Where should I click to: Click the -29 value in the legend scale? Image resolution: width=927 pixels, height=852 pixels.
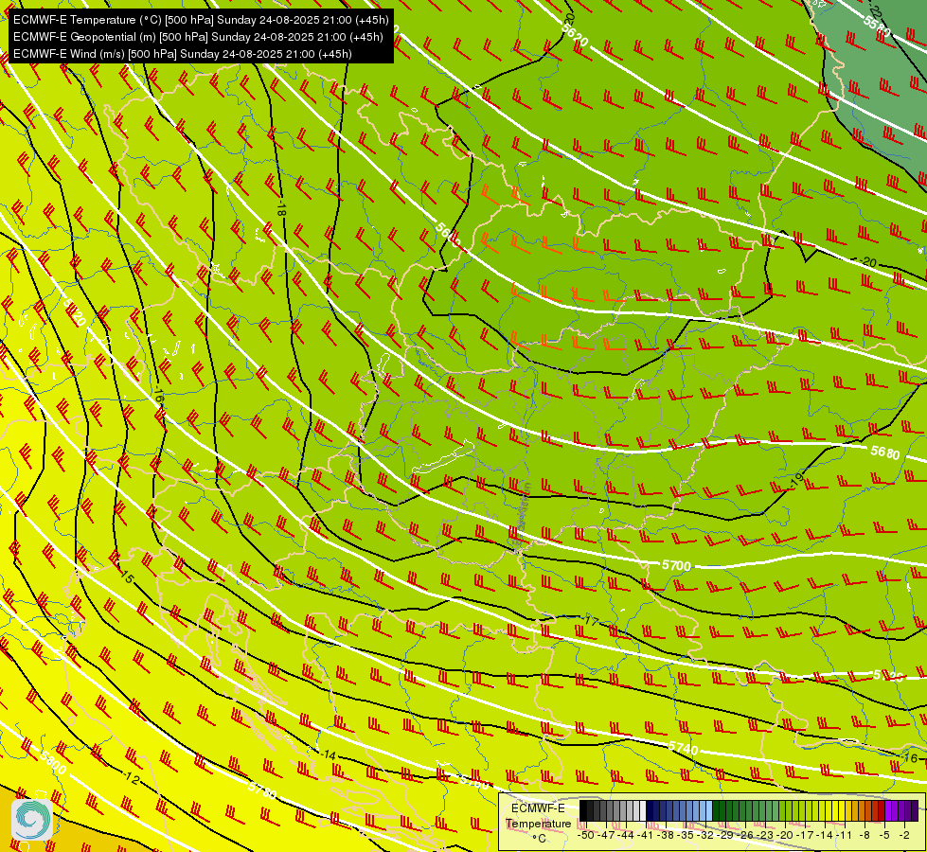pos(724,836)
